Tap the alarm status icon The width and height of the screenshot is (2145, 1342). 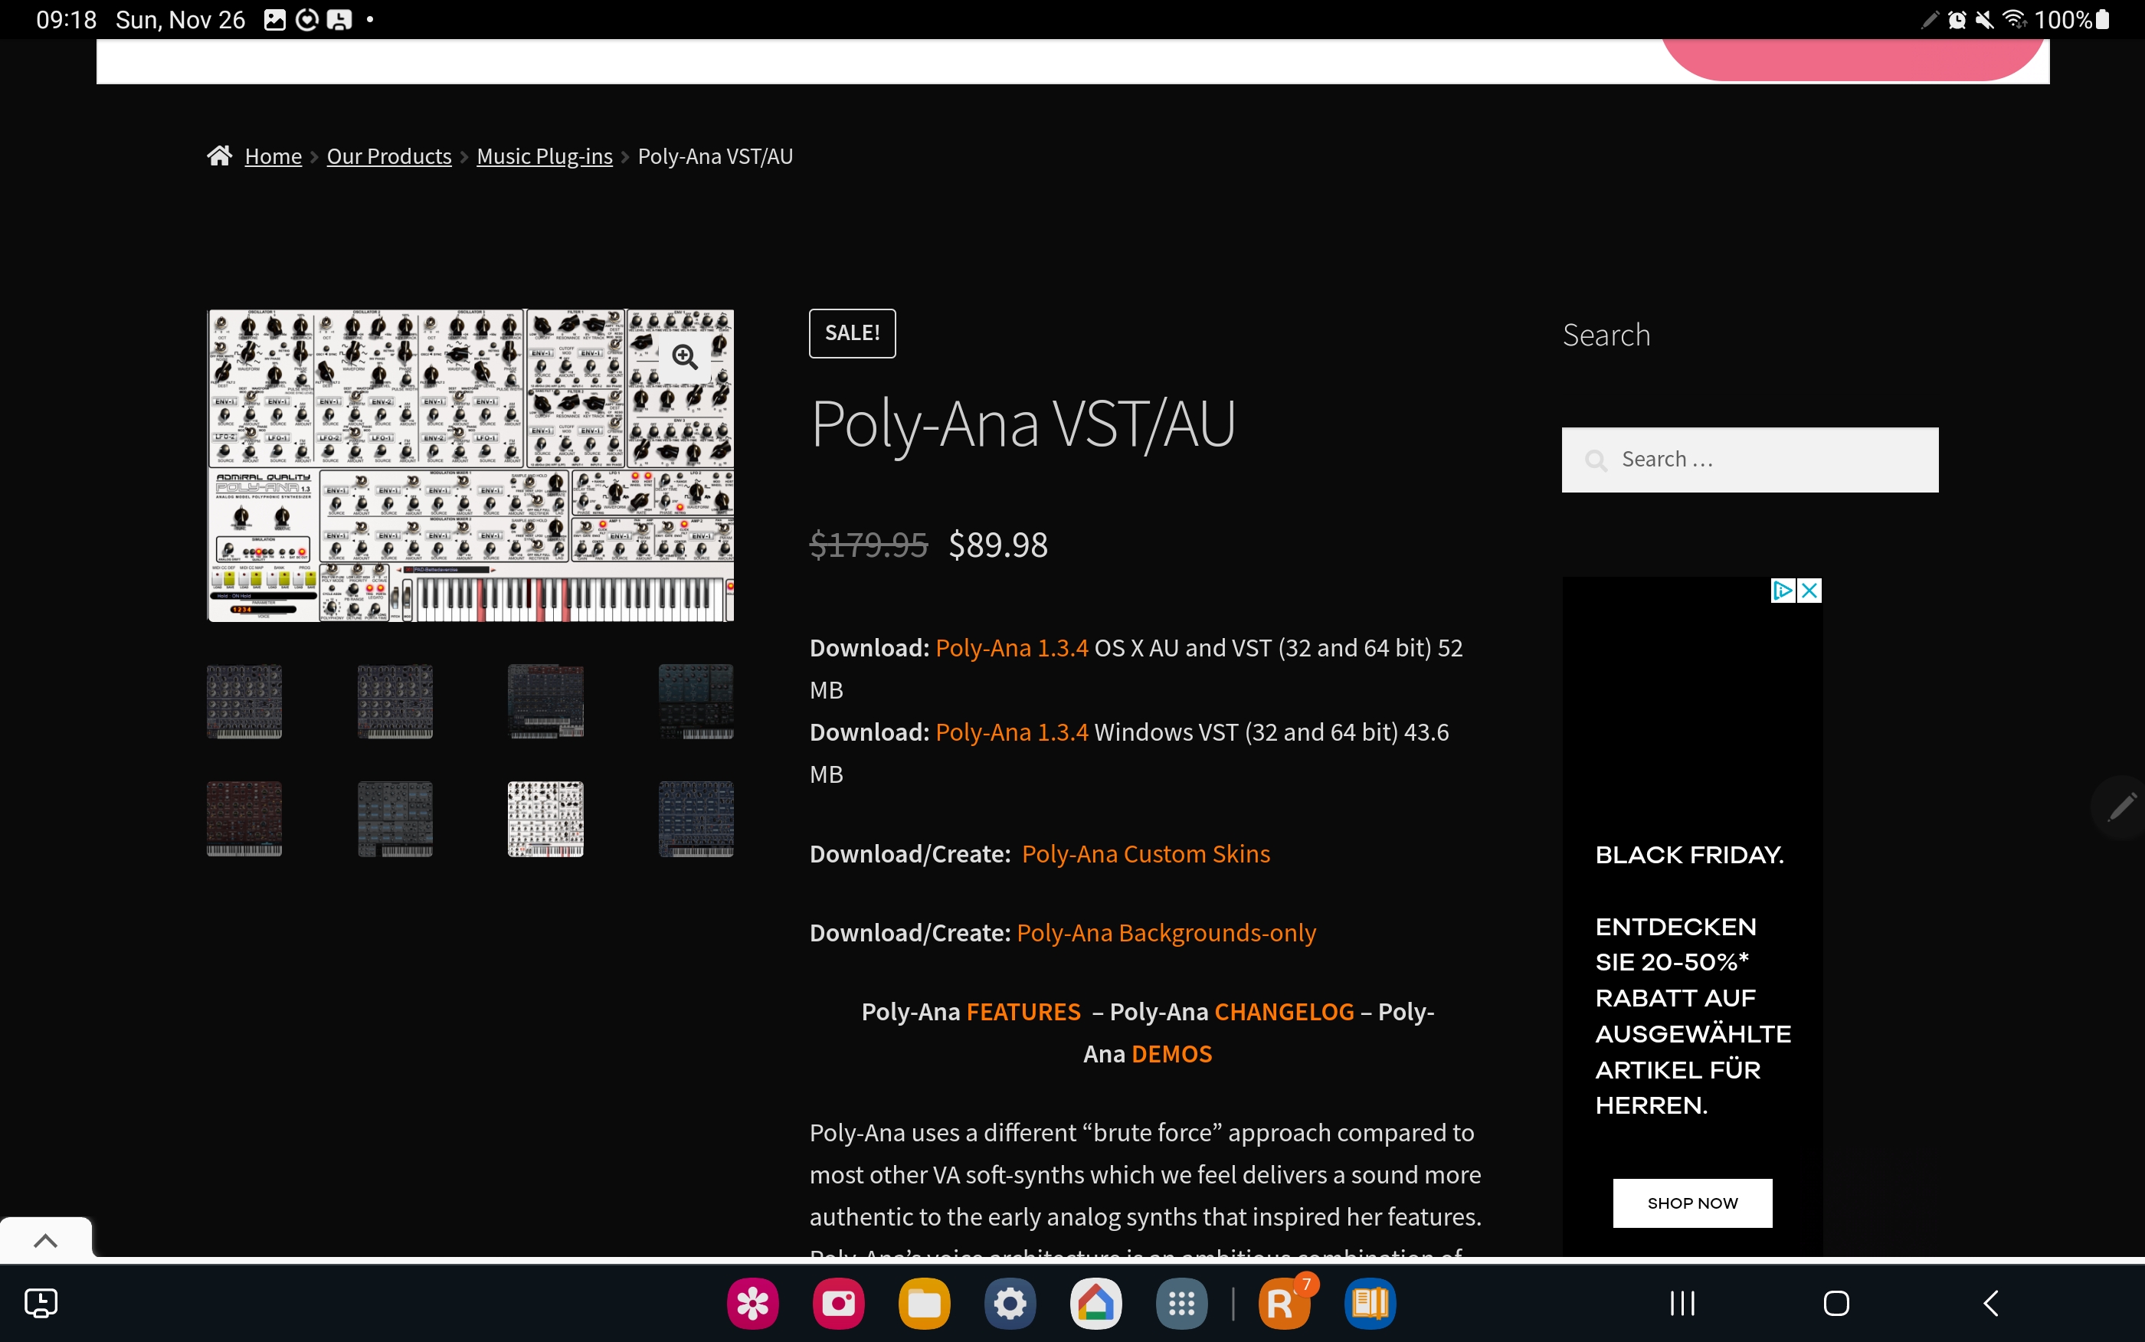coord(1957,19)
